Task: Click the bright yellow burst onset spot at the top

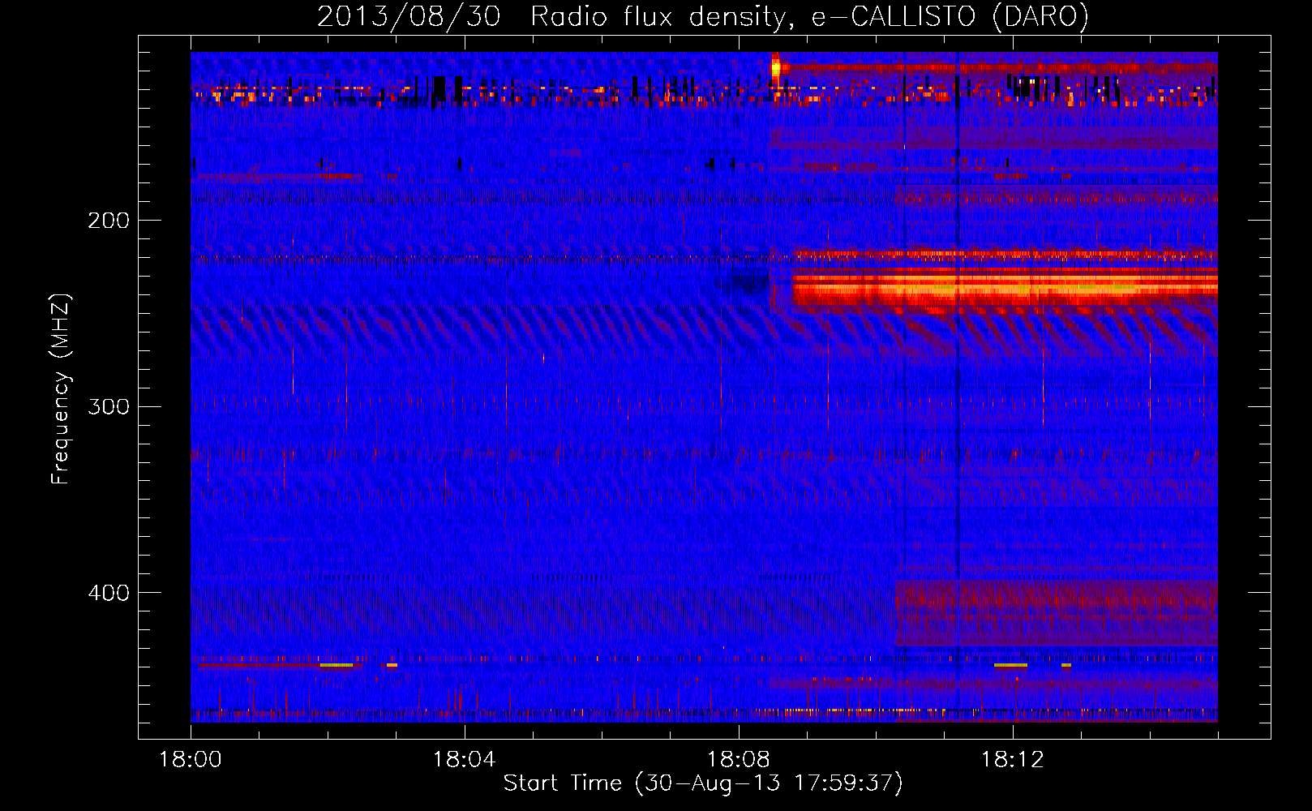Action: (x=775, y=69)
